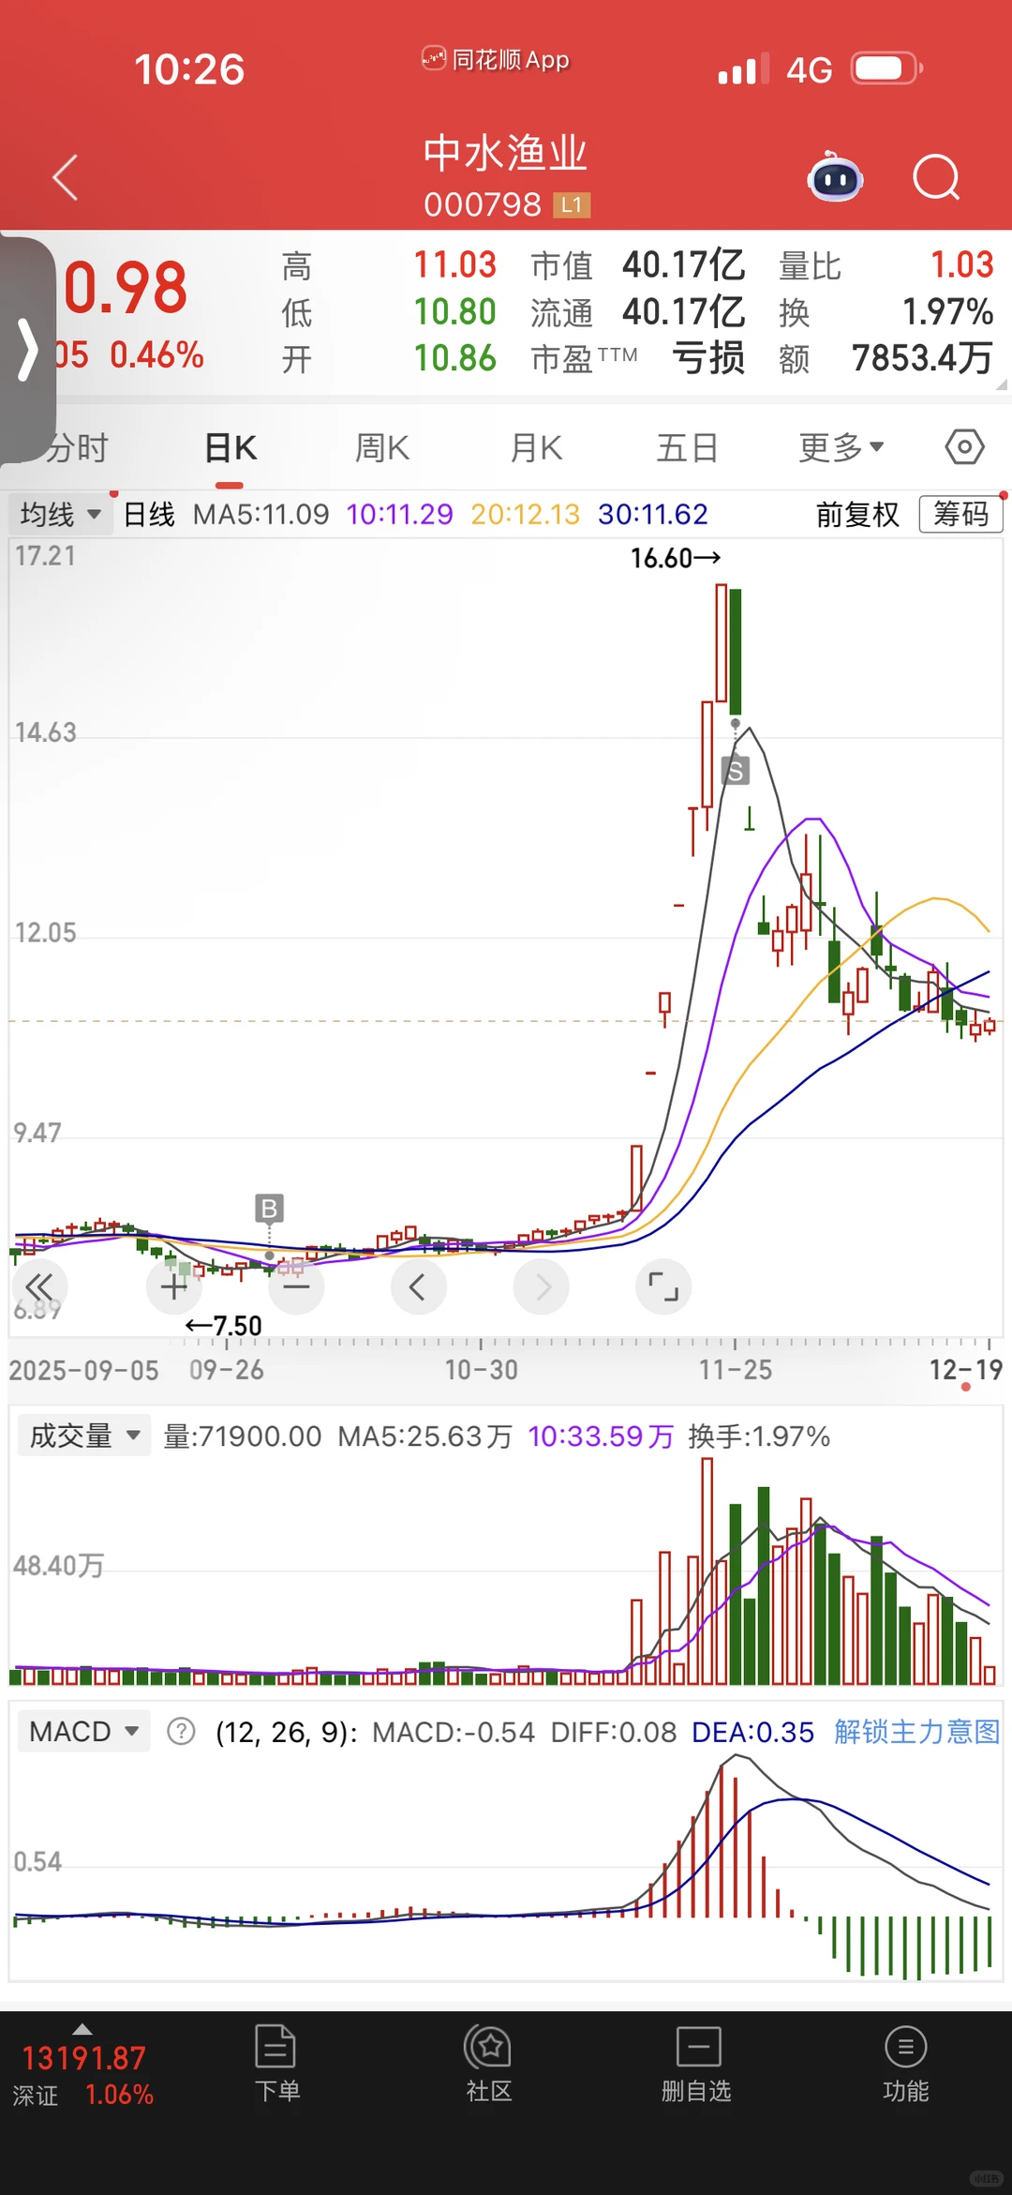Image resolution: width=1012 pixels, height=2195 pixels.
Task: Tap 同花顺App return link in status bar
Action: (495, 60)
